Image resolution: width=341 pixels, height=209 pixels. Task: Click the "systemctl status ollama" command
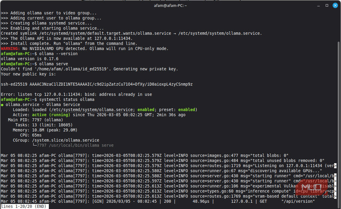pyautogui.click(x=67, y=100)
